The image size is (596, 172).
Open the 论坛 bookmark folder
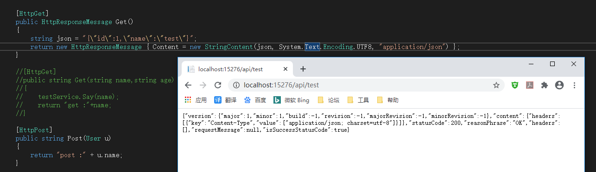coord(328,100)
